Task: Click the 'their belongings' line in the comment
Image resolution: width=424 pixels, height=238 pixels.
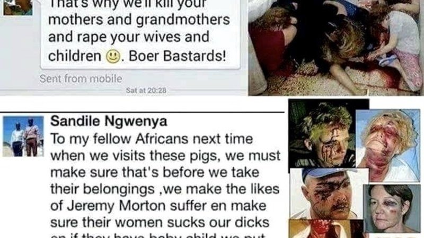Action: pos(102,189)
